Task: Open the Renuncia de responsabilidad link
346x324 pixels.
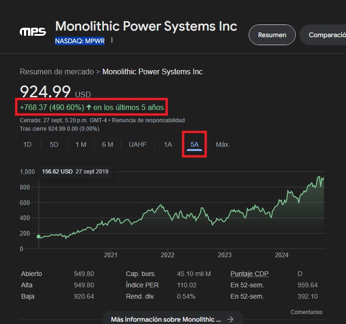Action: click(155, 120)
